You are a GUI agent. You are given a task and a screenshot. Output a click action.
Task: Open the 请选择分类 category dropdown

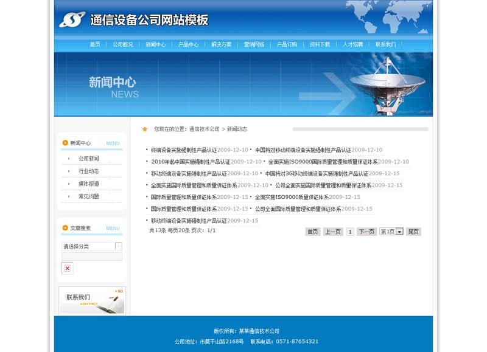92,246
